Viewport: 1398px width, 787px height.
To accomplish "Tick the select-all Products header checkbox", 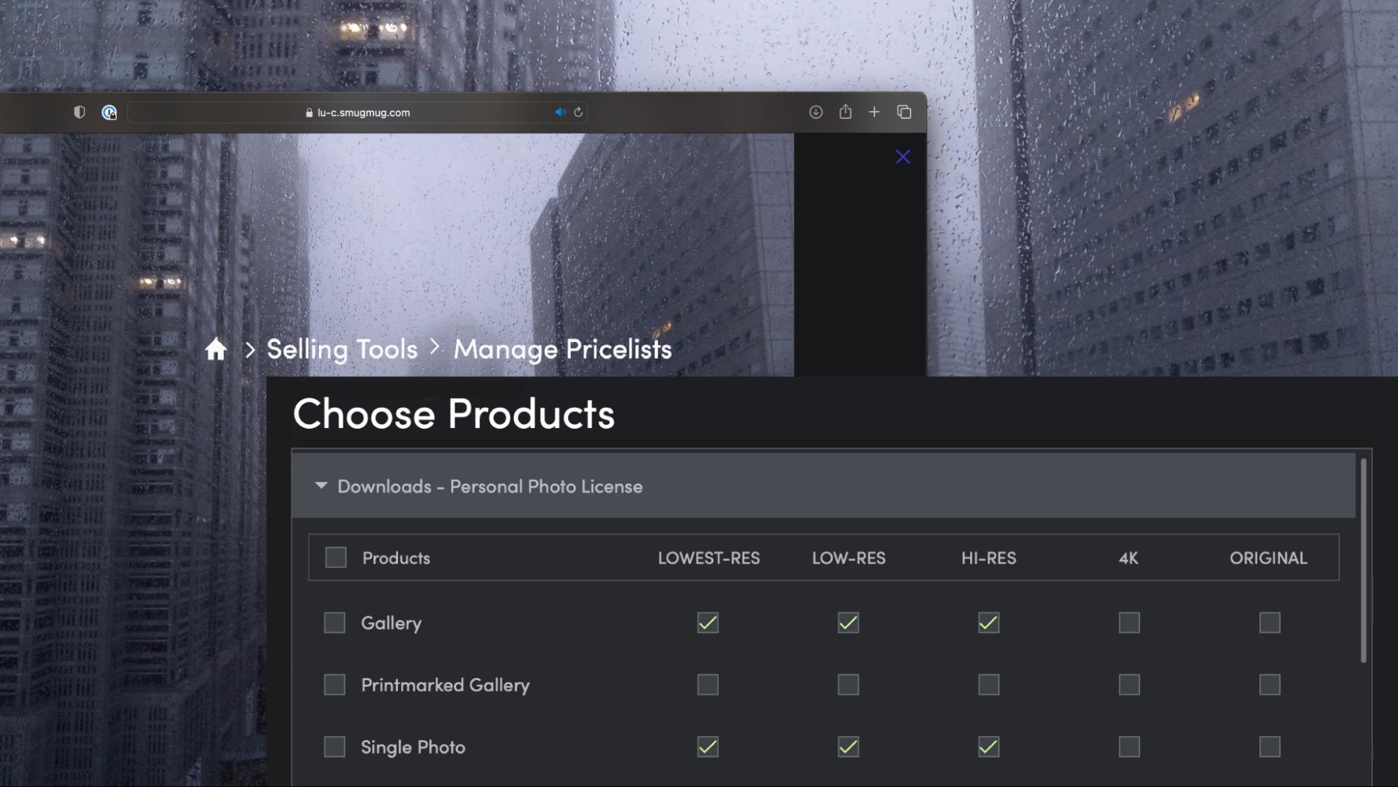I will pyautogui.click(x=336, y=558).
